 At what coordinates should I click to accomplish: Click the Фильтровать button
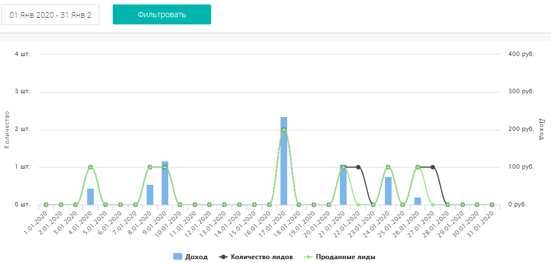162,14
